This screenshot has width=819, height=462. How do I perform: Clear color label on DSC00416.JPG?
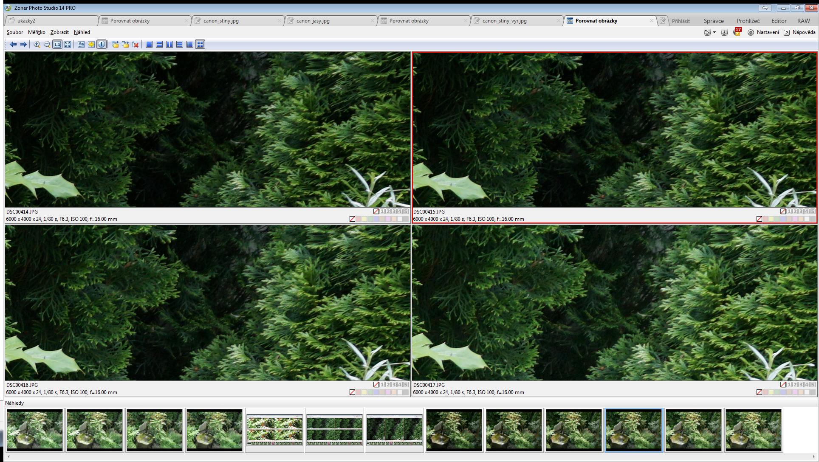coord(352,392)
